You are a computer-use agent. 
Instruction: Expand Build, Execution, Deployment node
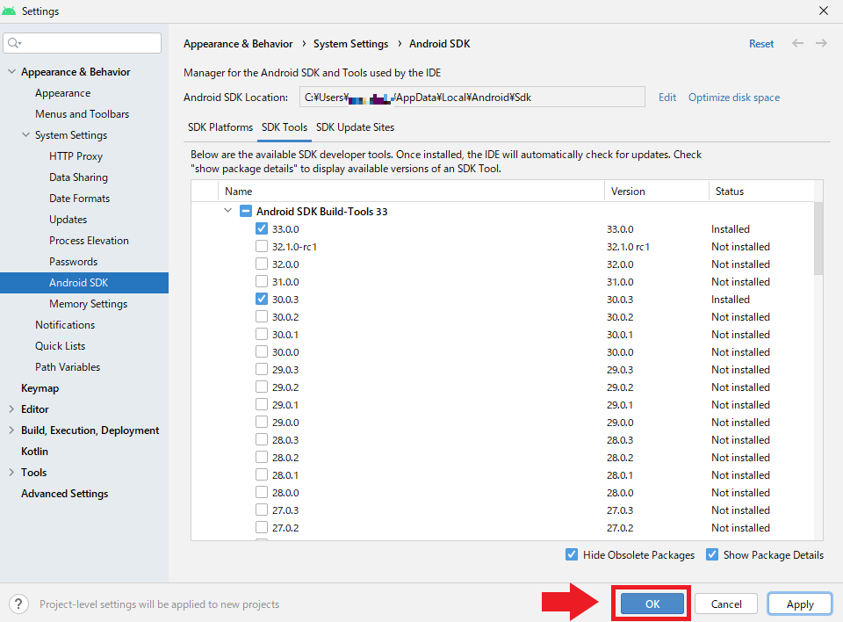11,430
